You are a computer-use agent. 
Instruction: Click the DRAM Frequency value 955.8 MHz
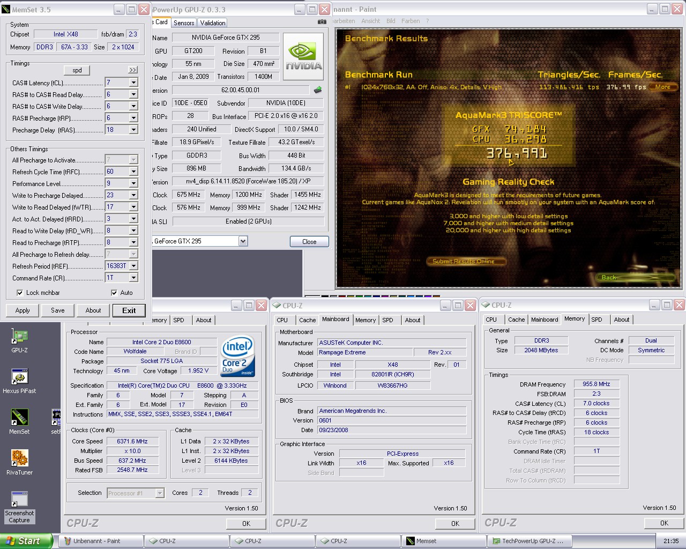(596, 384)
